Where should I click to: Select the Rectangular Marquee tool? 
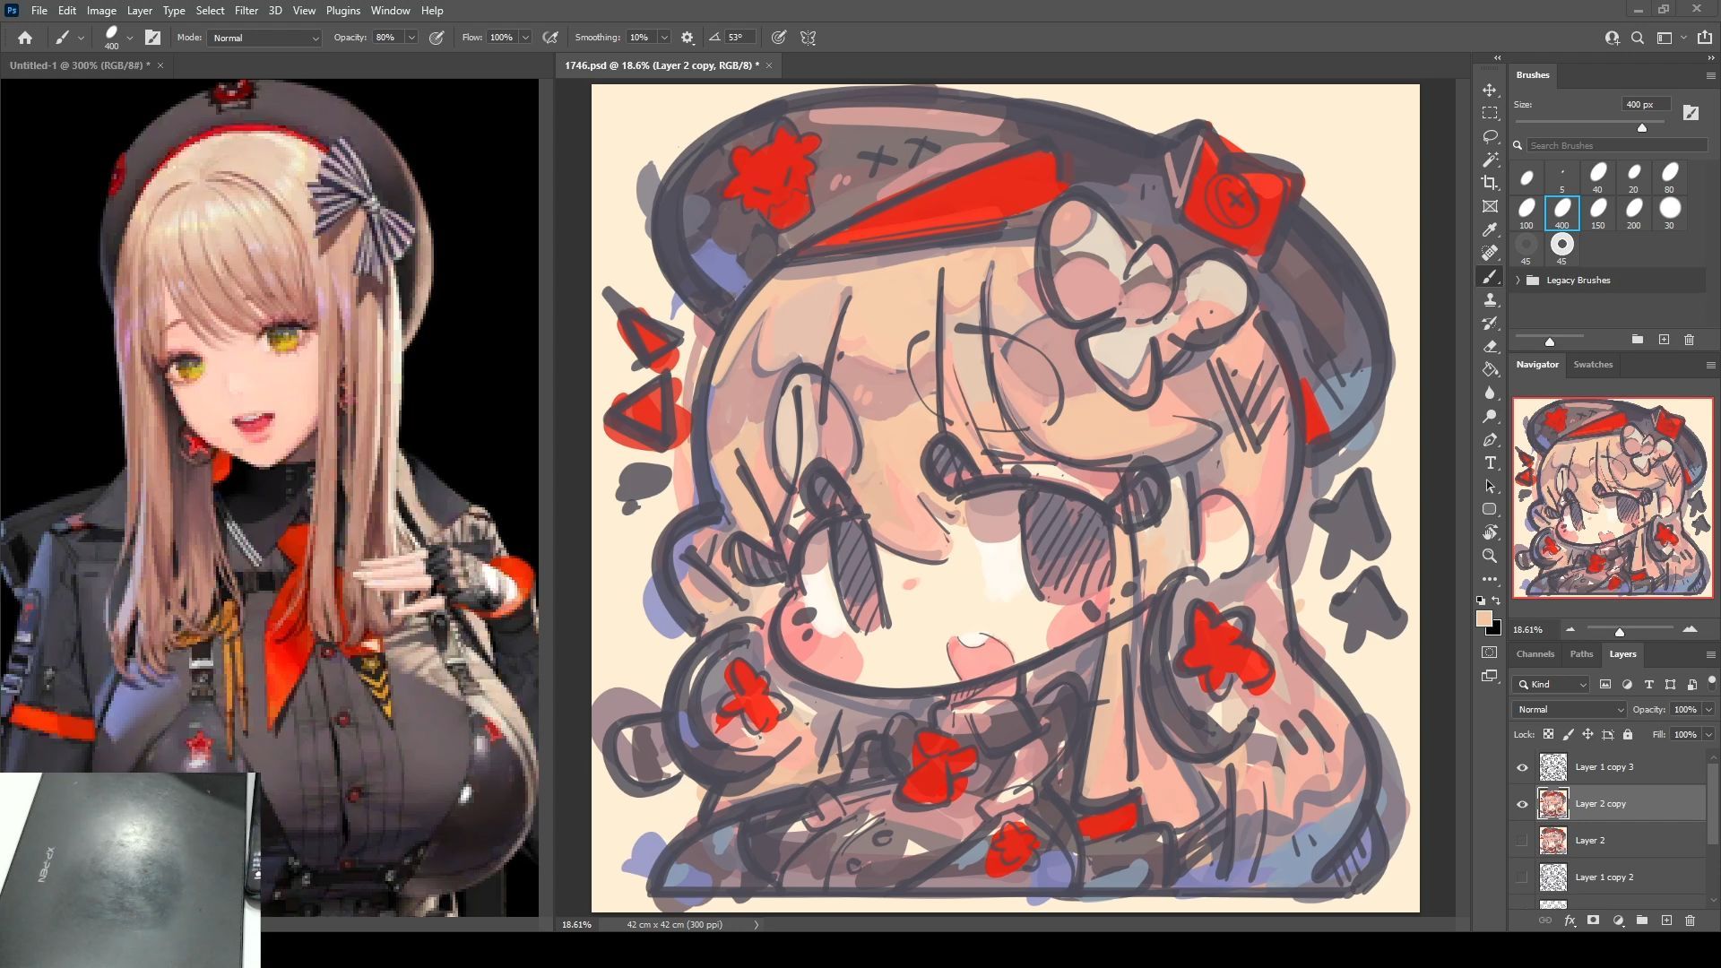click(1490, 114)
